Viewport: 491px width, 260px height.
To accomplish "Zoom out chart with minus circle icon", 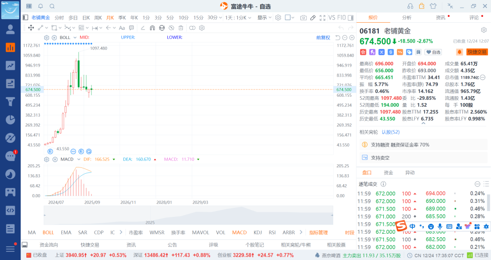I will tap(345, 38).
